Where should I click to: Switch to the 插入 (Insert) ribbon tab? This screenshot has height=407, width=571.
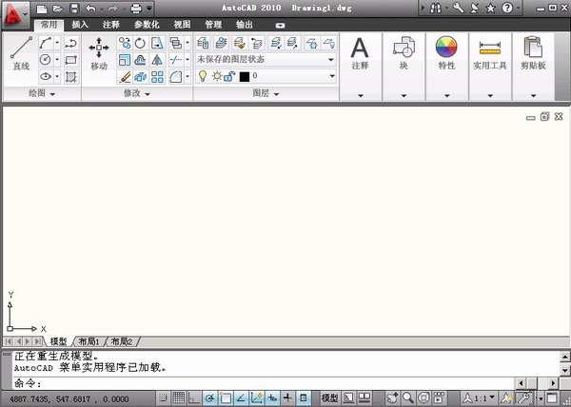[x=80, y=25]
